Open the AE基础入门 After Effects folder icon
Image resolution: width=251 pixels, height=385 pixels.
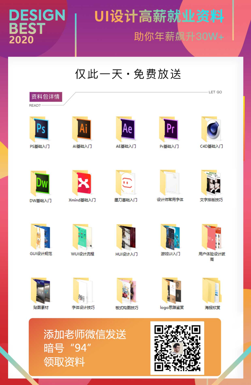(x=126, y=129)
